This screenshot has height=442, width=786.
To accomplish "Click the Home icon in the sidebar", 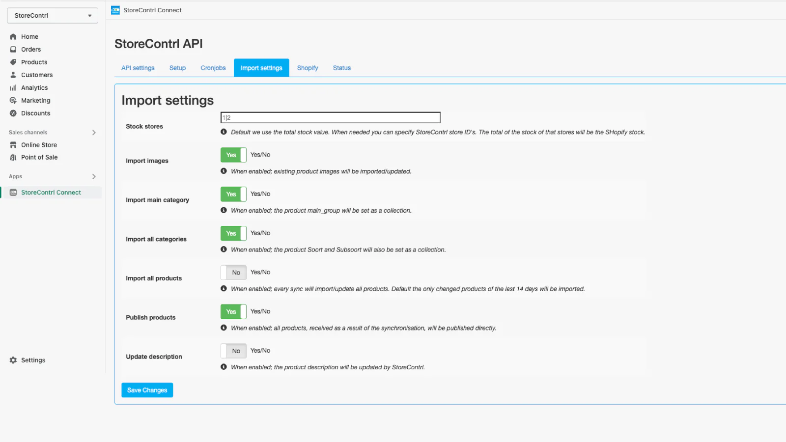I will (x=13, y=37).
